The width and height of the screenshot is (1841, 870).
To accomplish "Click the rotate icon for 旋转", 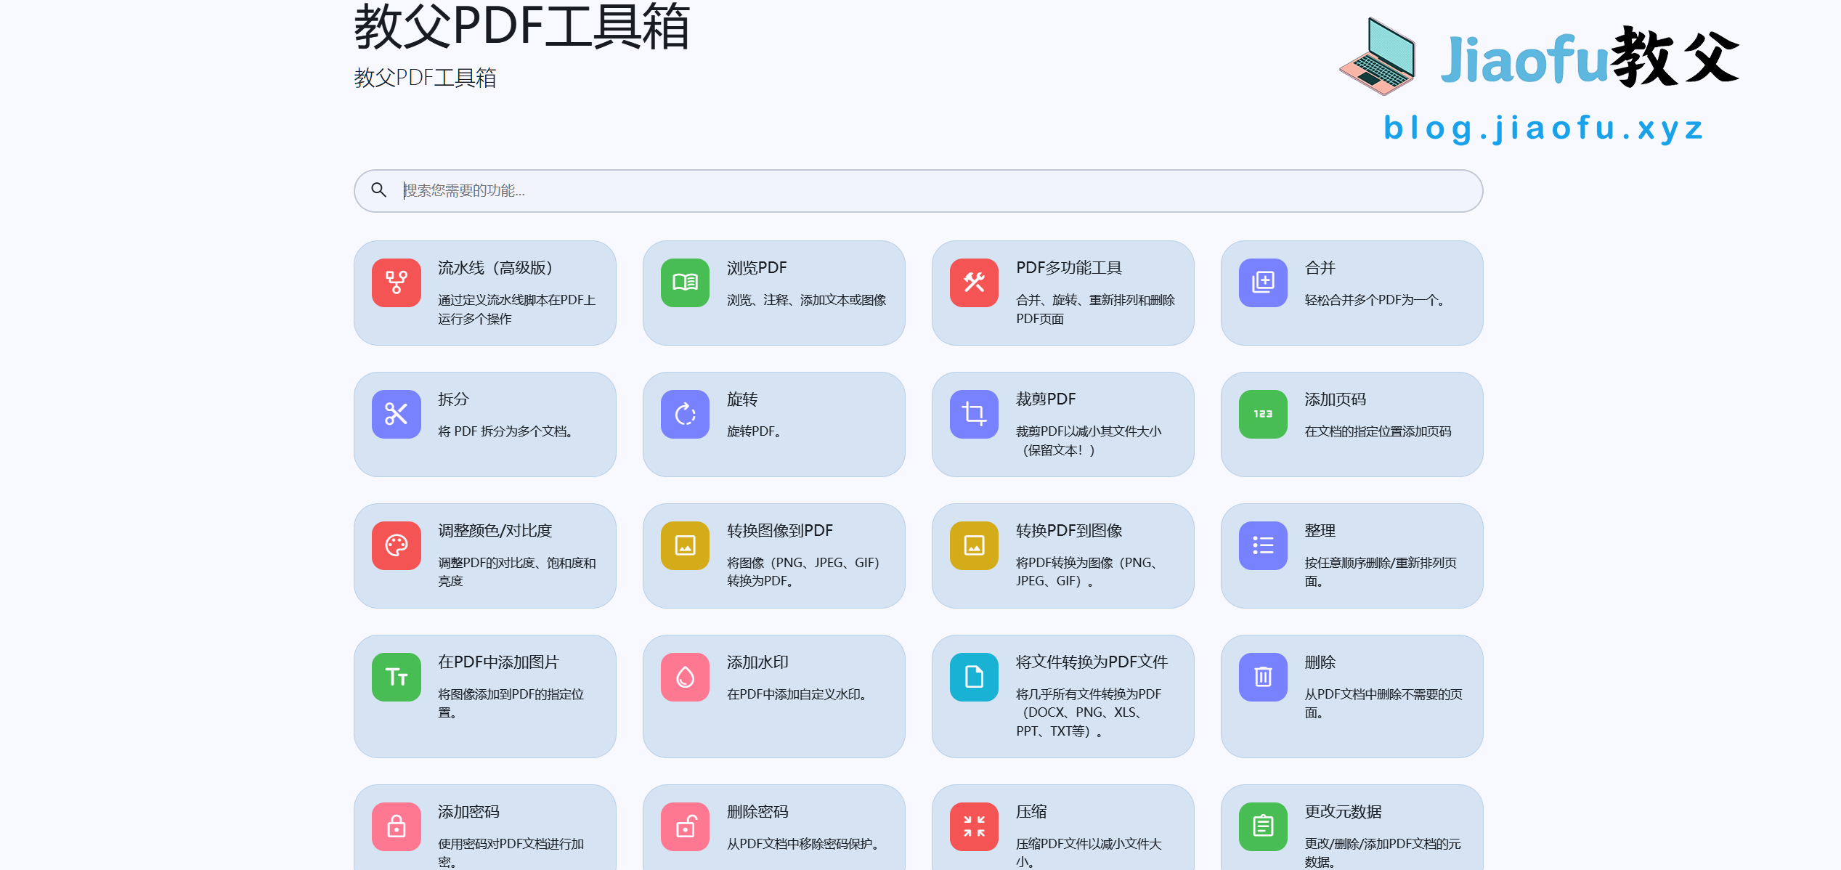I will [685, 414].
